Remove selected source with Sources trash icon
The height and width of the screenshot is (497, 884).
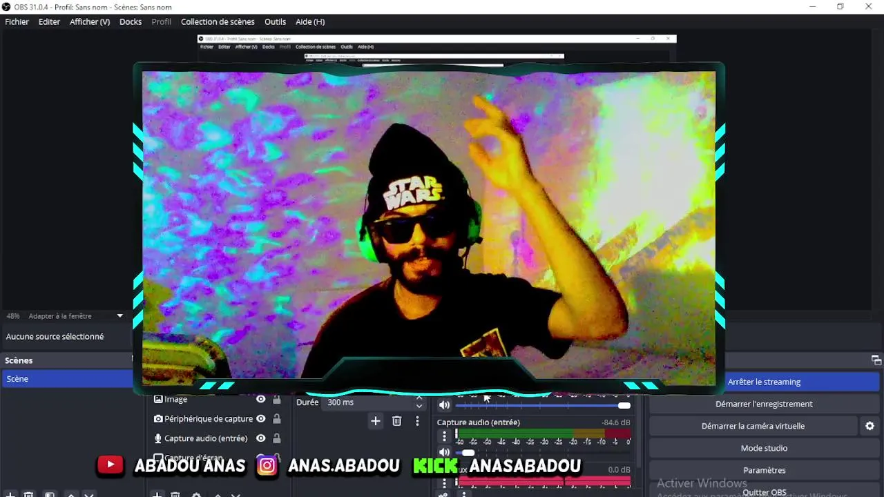click(x=175, y=494)
